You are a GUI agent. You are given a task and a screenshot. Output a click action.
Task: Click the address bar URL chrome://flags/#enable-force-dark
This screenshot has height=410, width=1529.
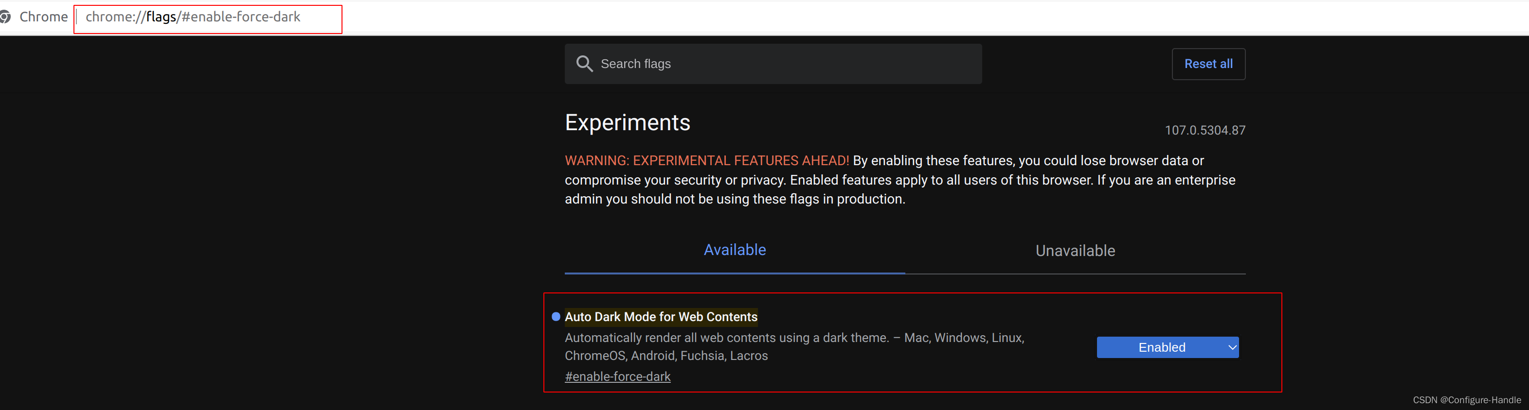coord(193,17)
